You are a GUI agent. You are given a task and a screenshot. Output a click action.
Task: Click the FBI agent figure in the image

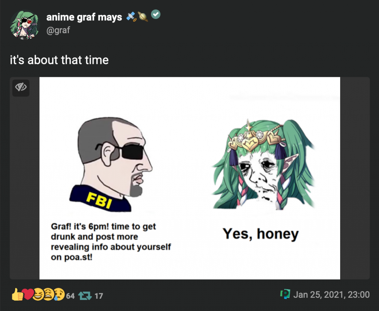pos(111,164)
